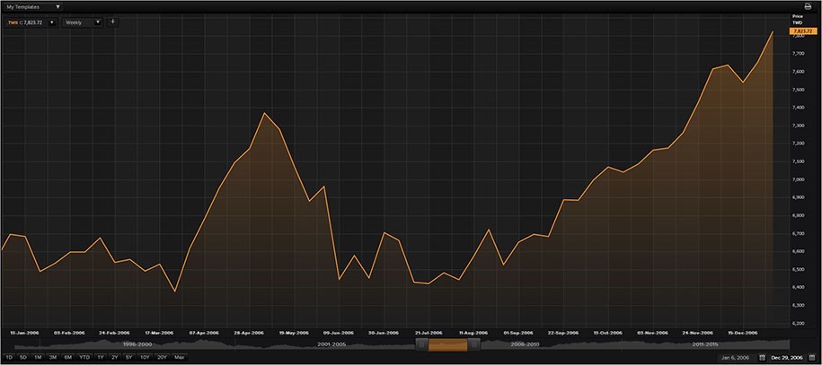Open calendar picker beside Jan 6, 2006
Viewport: 822px width, 365px height.
762,358
